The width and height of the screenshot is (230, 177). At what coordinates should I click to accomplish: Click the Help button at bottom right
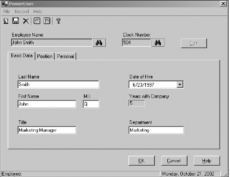[206, 161]
